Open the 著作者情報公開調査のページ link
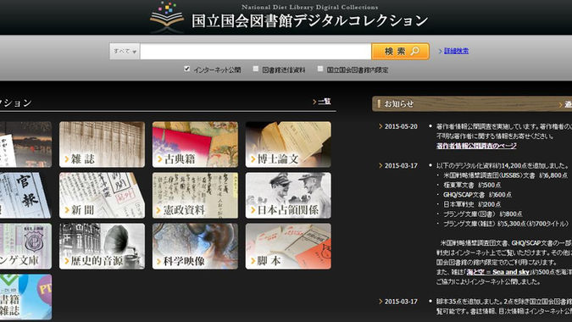This screenshot has height=322, width=572. (x=476, y=146)
